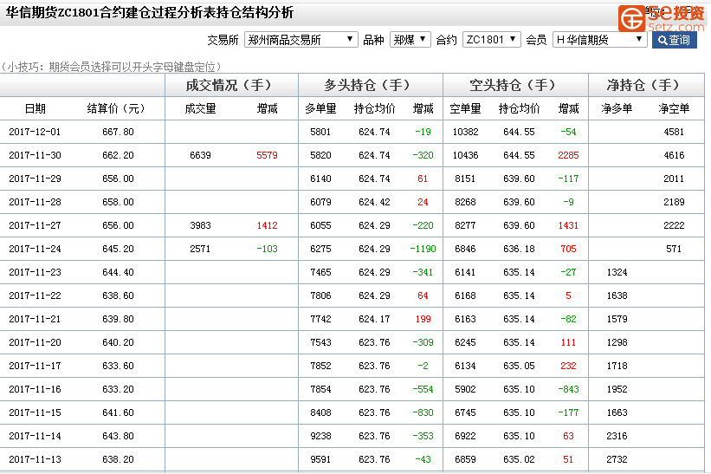Select the 2017-11-14 date cell
The image size is (711, 474).
(35, 437)
